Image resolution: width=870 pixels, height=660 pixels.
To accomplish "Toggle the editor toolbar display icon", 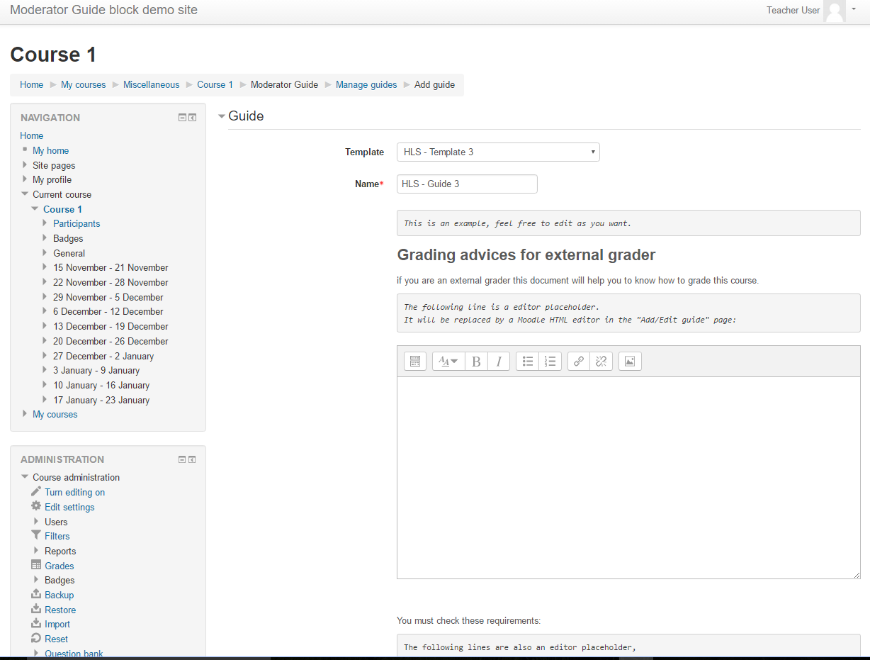I will point(414,361).
